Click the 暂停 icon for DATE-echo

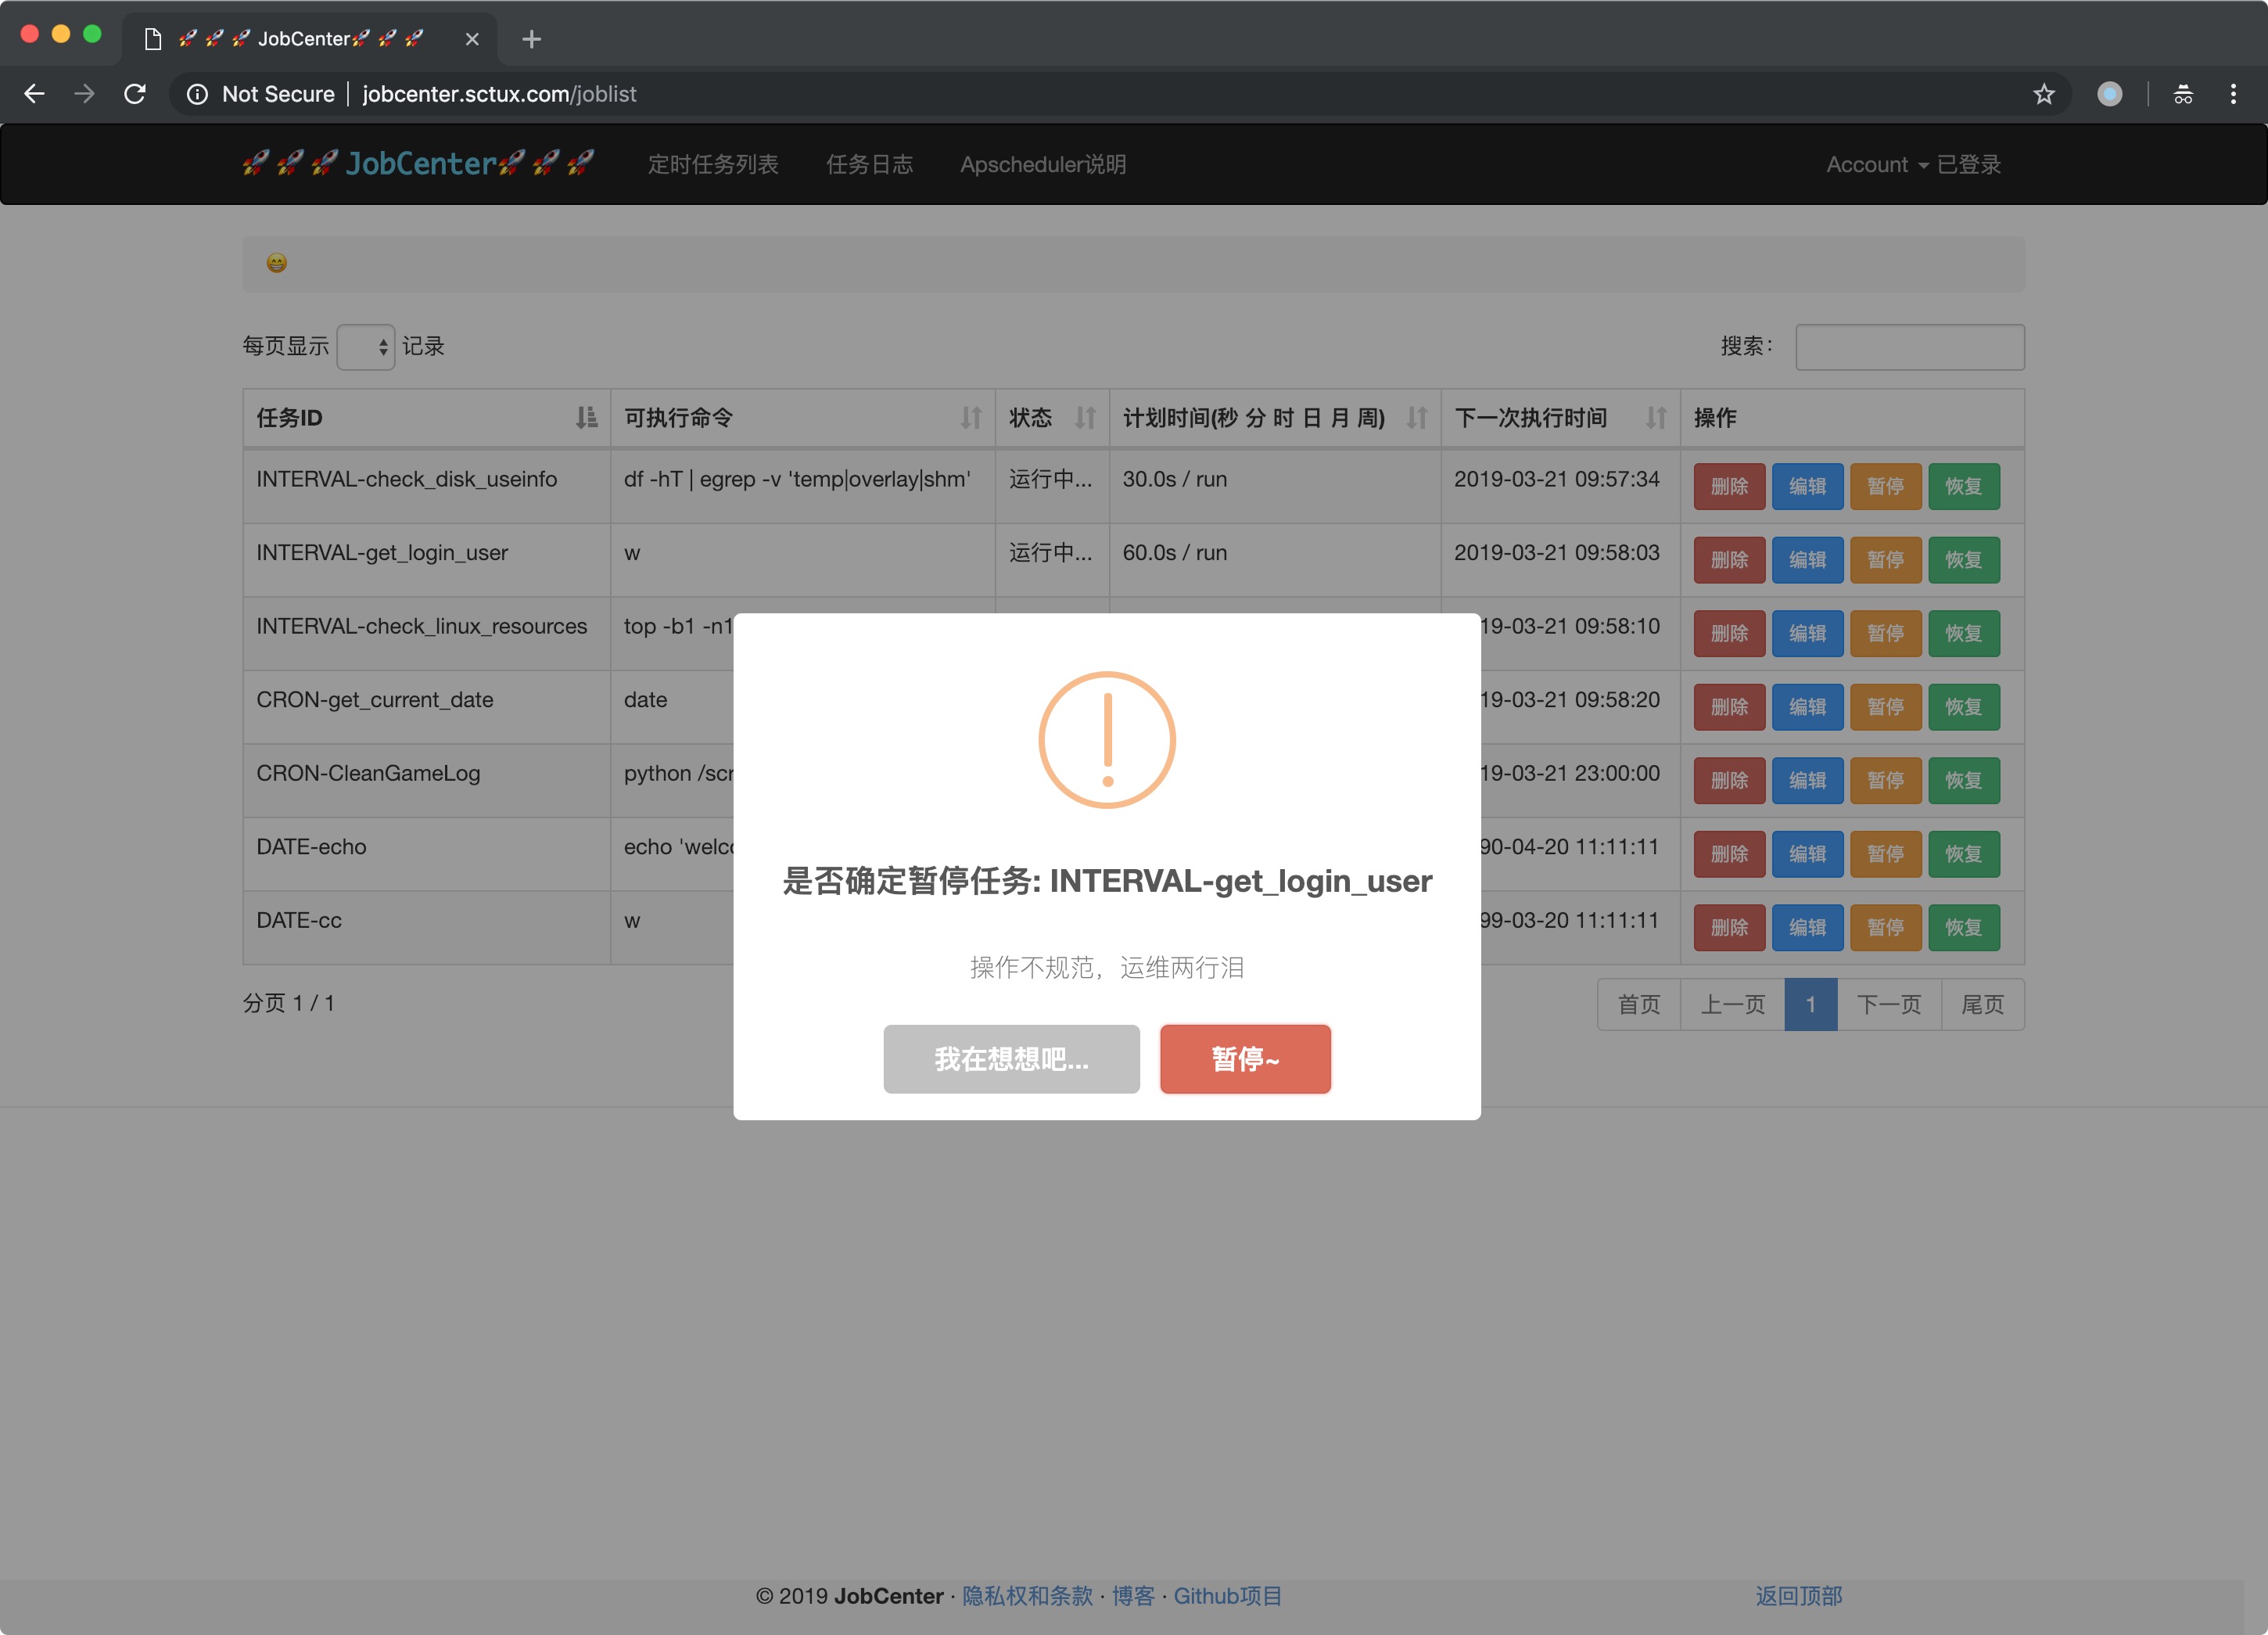(1884, 846)
